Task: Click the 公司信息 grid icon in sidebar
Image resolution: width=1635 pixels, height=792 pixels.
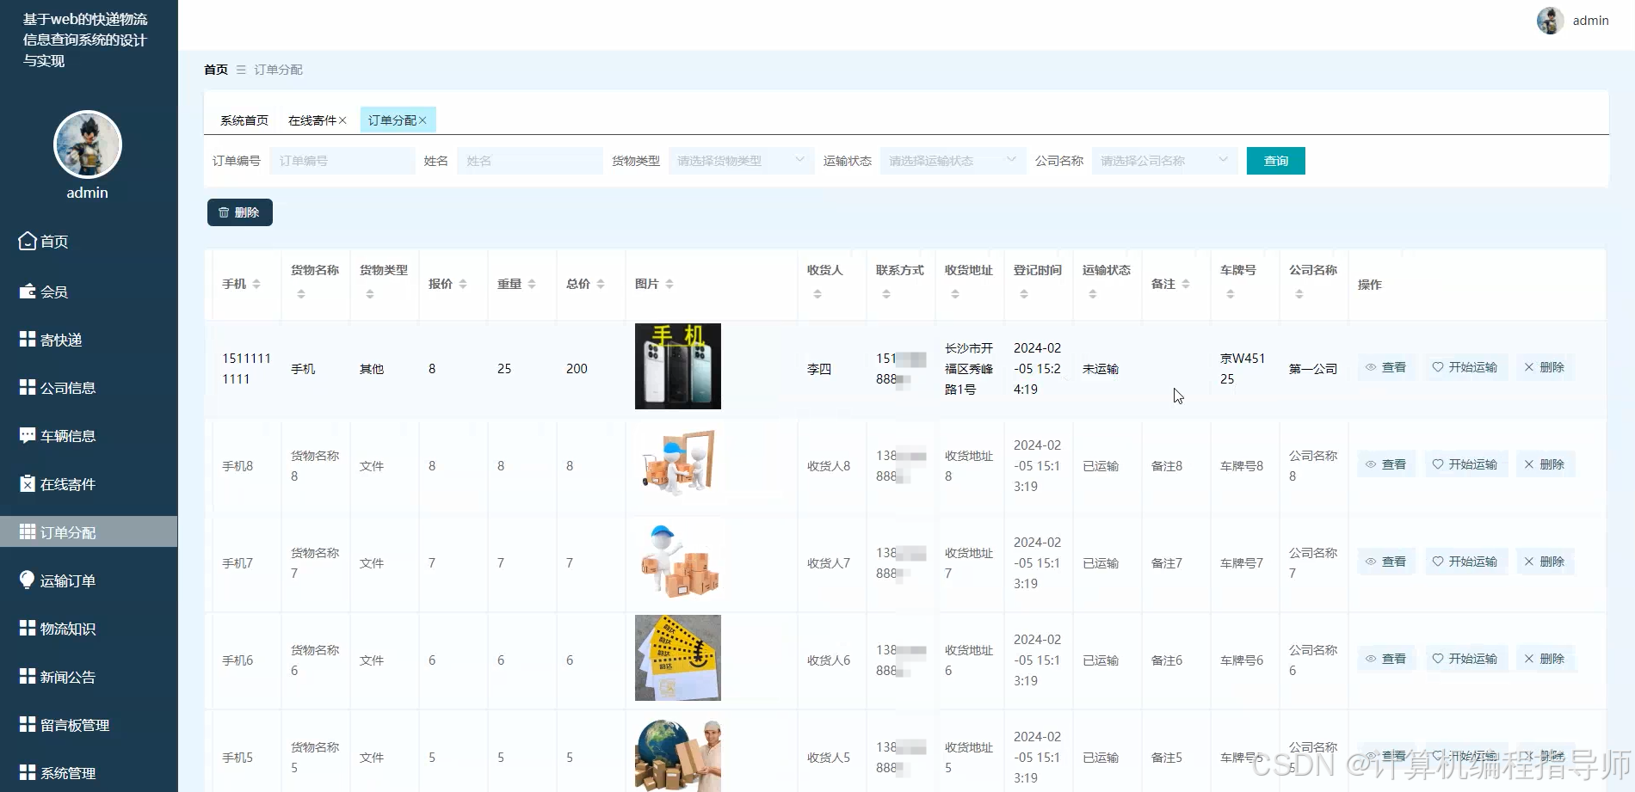Action: (28, 388)
